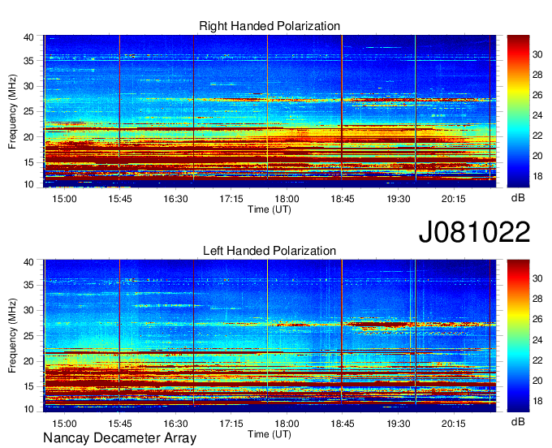Click the 18:00 time tick of Left Handed plot
Viewport: 552px width, 448px height.
click(x=287, y=424)
